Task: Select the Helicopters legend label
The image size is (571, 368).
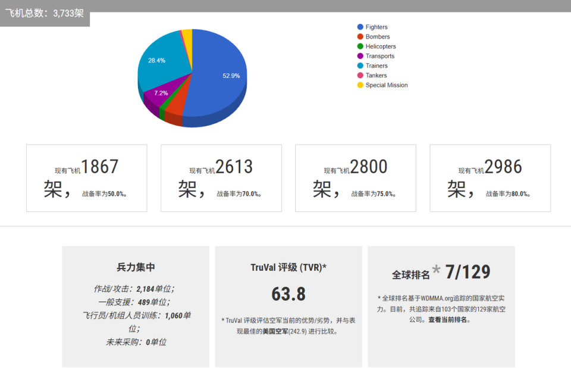Action: coord(381,46)
